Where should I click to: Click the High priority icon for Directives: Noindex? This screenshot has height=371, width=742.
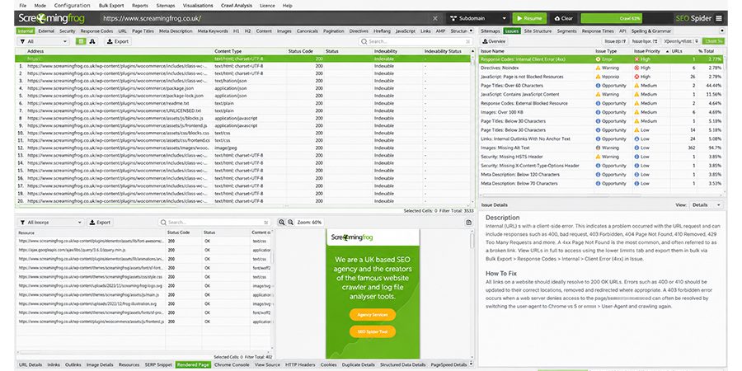[x=637, y=68]
